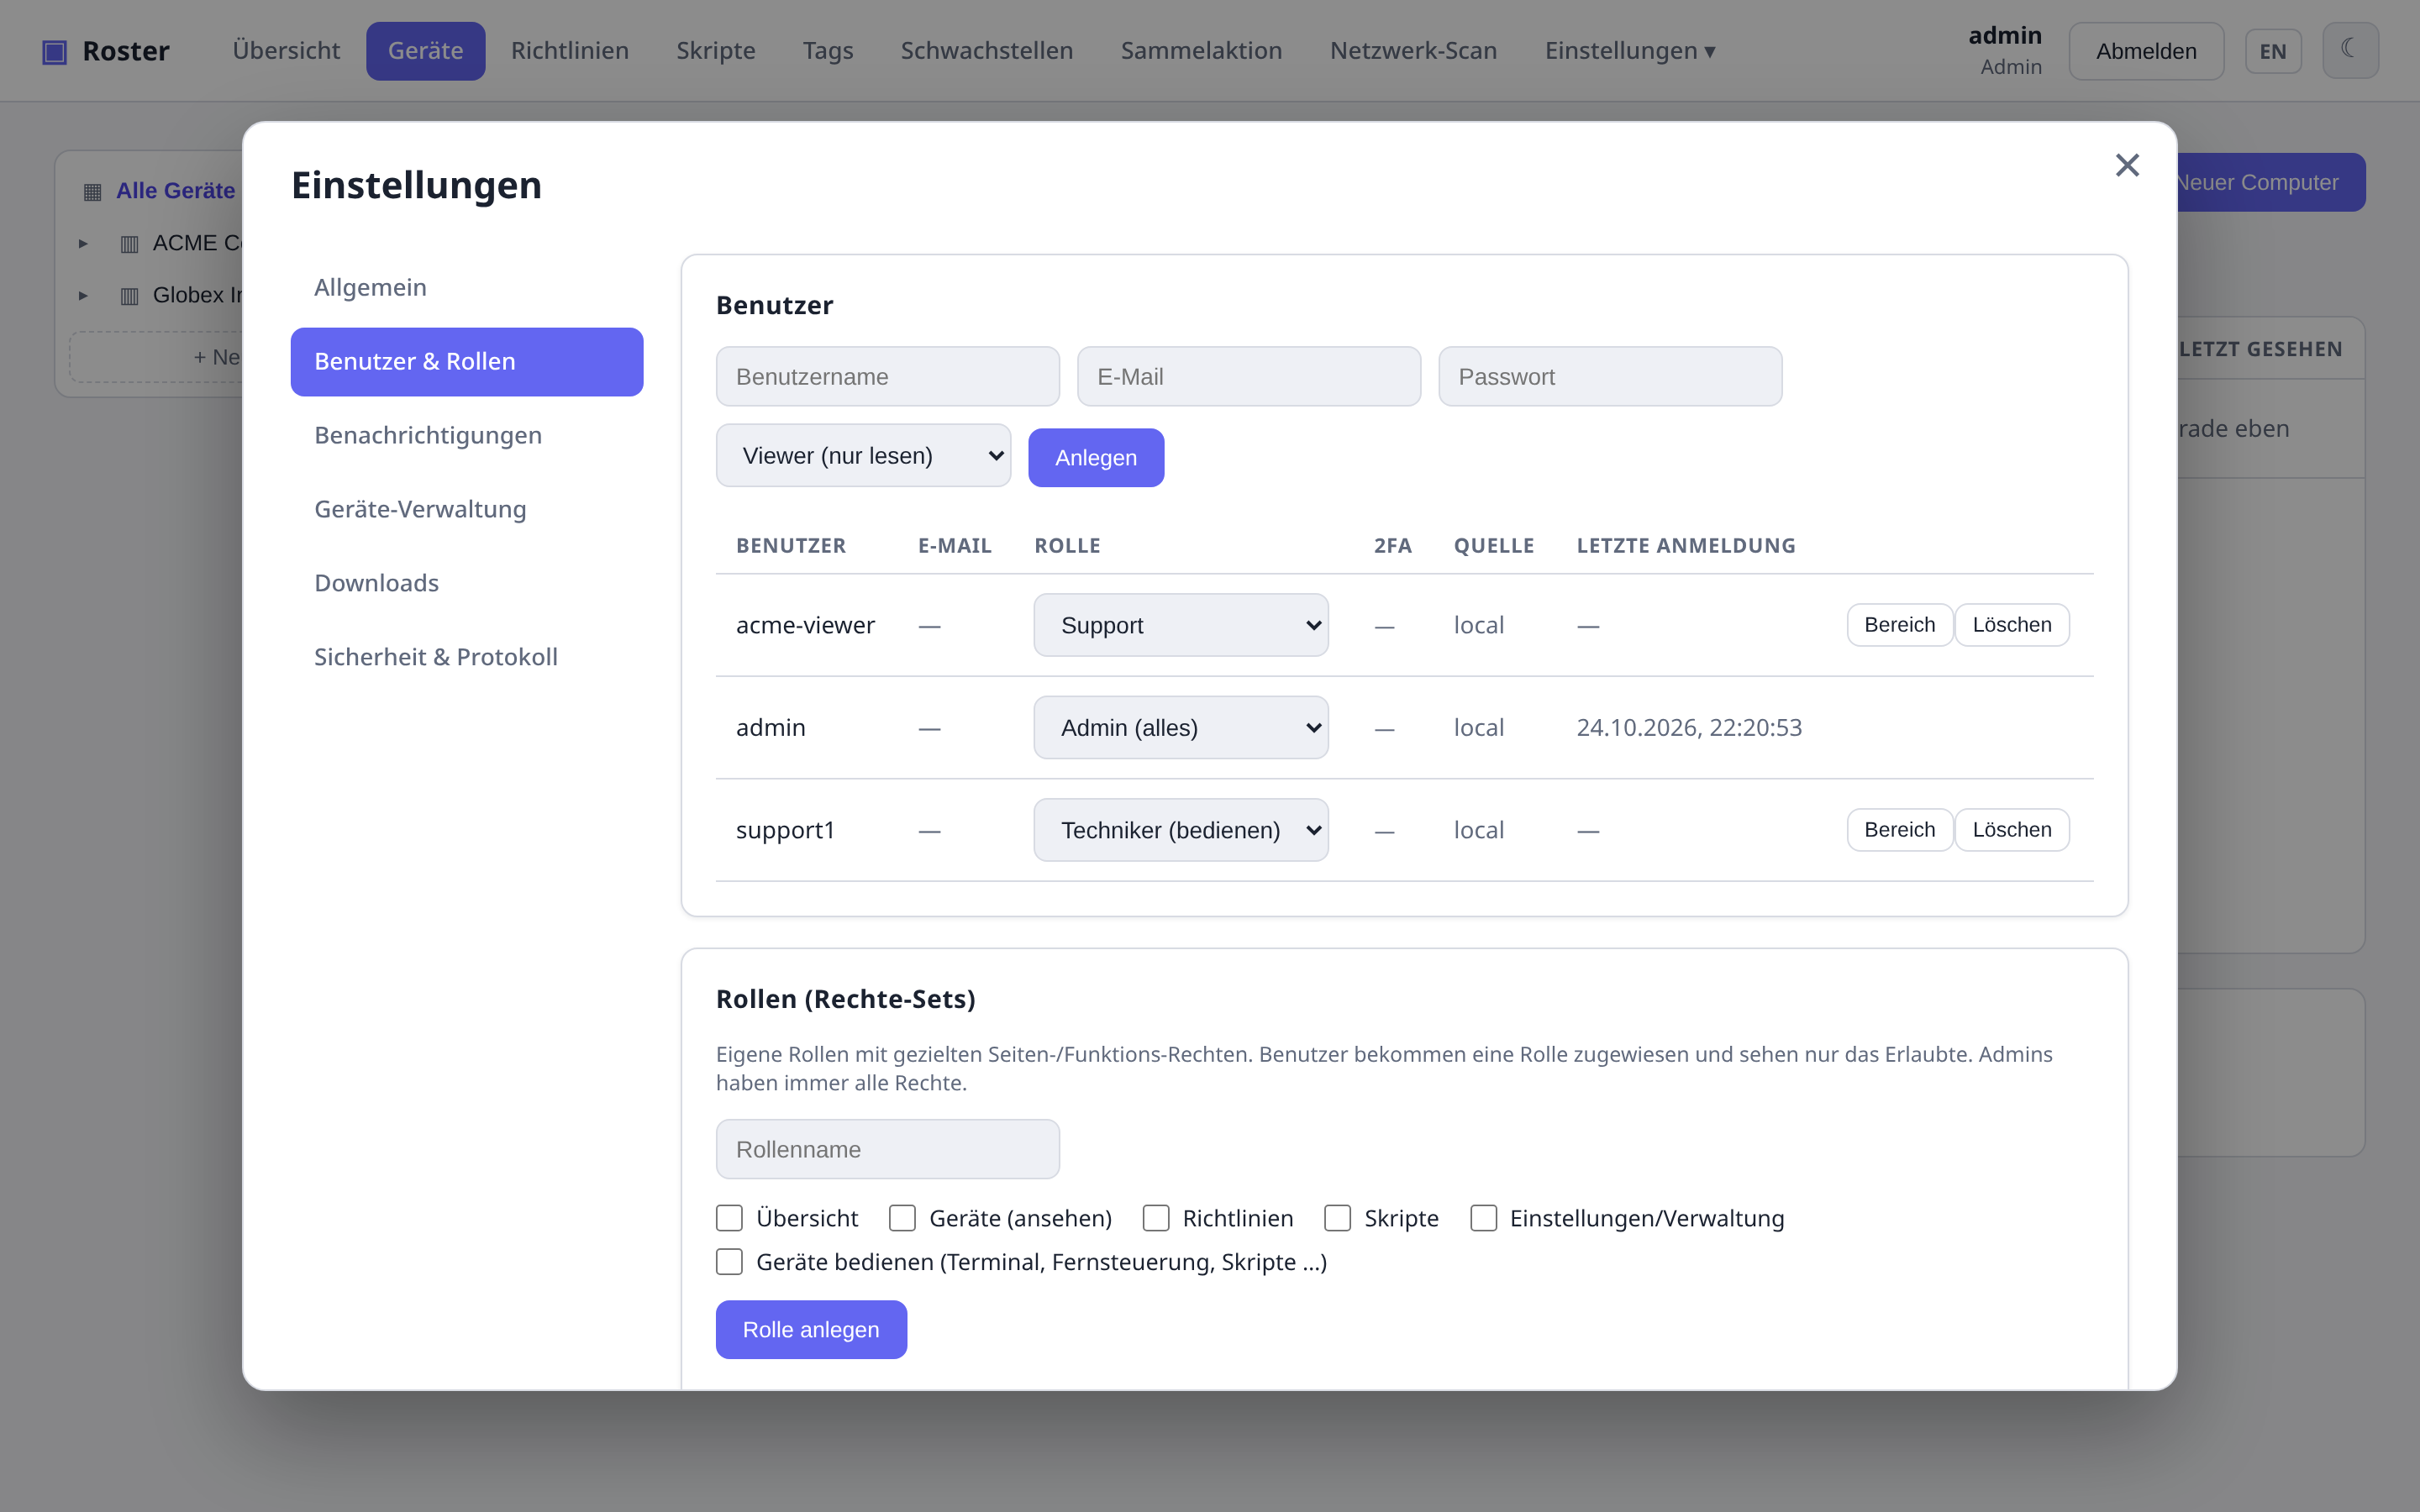Focus the Rollenname input field
Image resolution: width=2420 pixels, height=1512 pixels.
pyautogui.click(x=887, y=1150)
